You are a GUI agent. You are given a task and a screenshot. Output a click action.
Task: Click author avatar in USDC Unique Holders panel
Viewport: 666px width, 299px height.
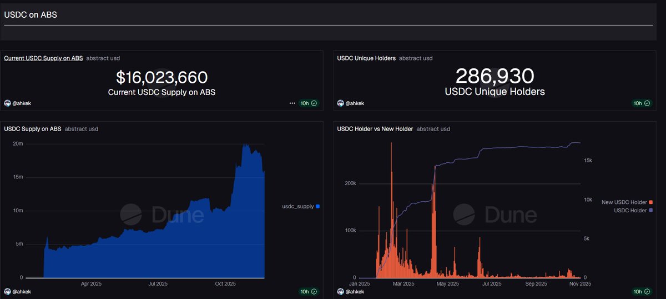click(x=341, y=103)
